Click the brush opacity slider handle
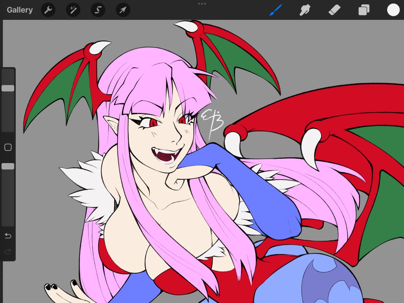Screen dimensions: 404x303 [x=8, y=166]
